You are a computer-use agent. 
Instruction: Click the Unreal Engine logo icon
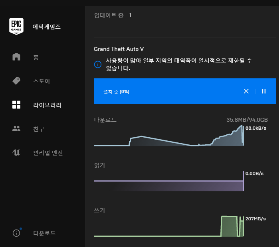16,152
